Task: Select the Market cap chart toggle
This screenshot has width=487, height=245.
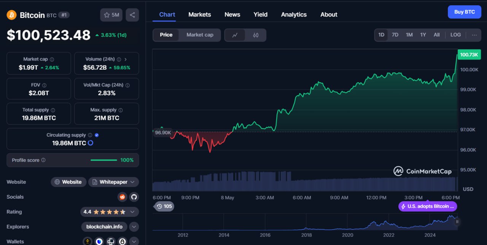Action: (x=200, y=35)
